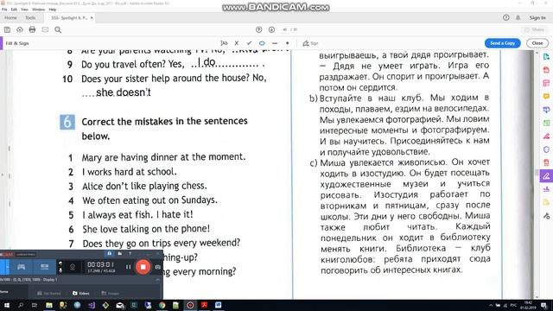Viewport: 553px width, 311px height.
Task: Click the Sign In link
Action: click(x=537, y=17)
